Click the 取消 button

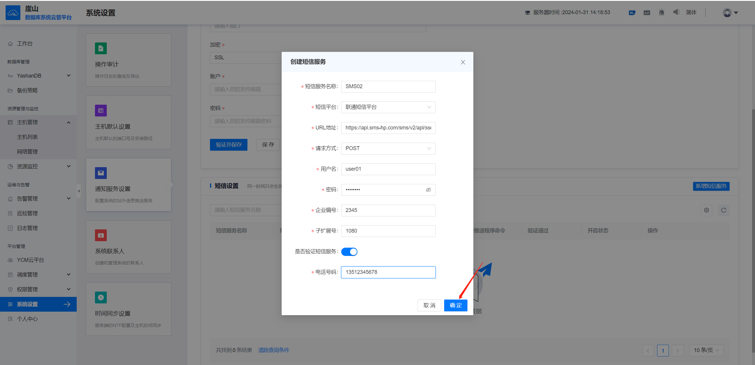(429, 305)
